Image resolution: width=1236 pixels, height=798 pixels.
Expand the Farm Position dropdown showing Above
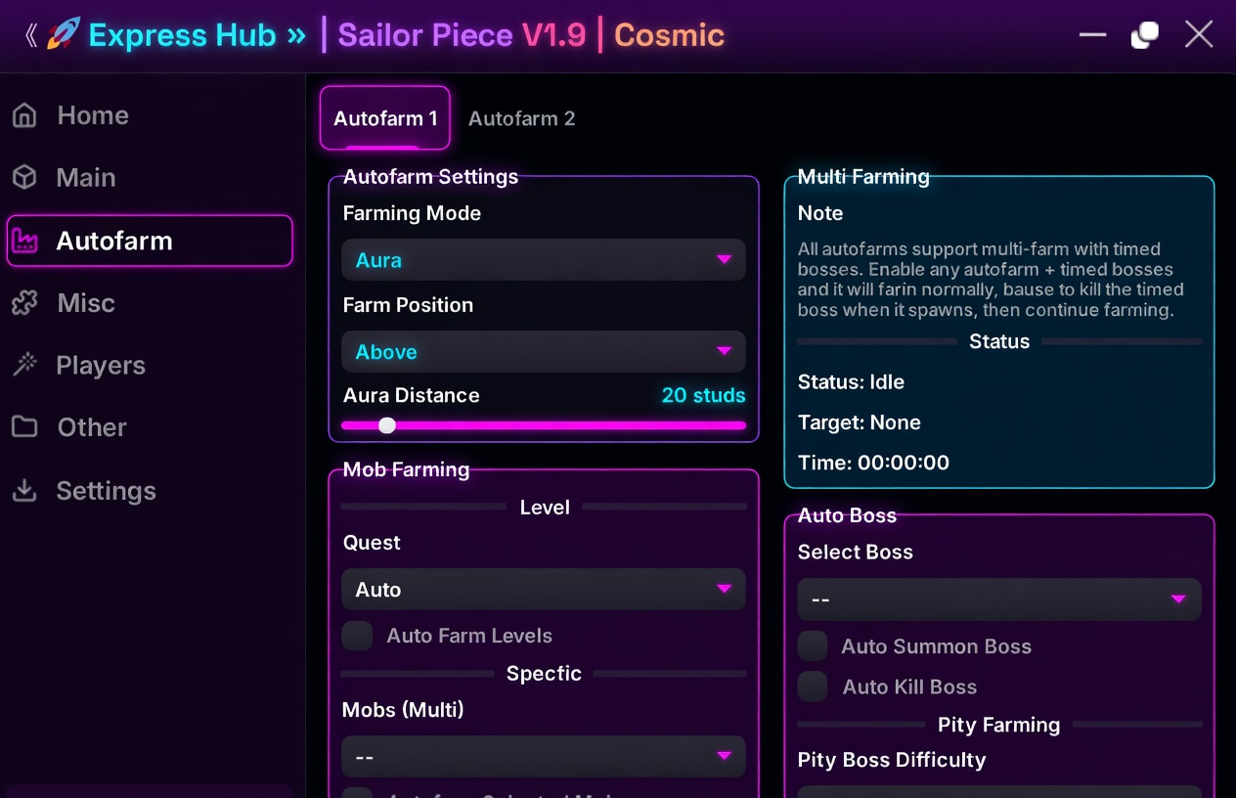pyautogui.click(x=543, y=352)
